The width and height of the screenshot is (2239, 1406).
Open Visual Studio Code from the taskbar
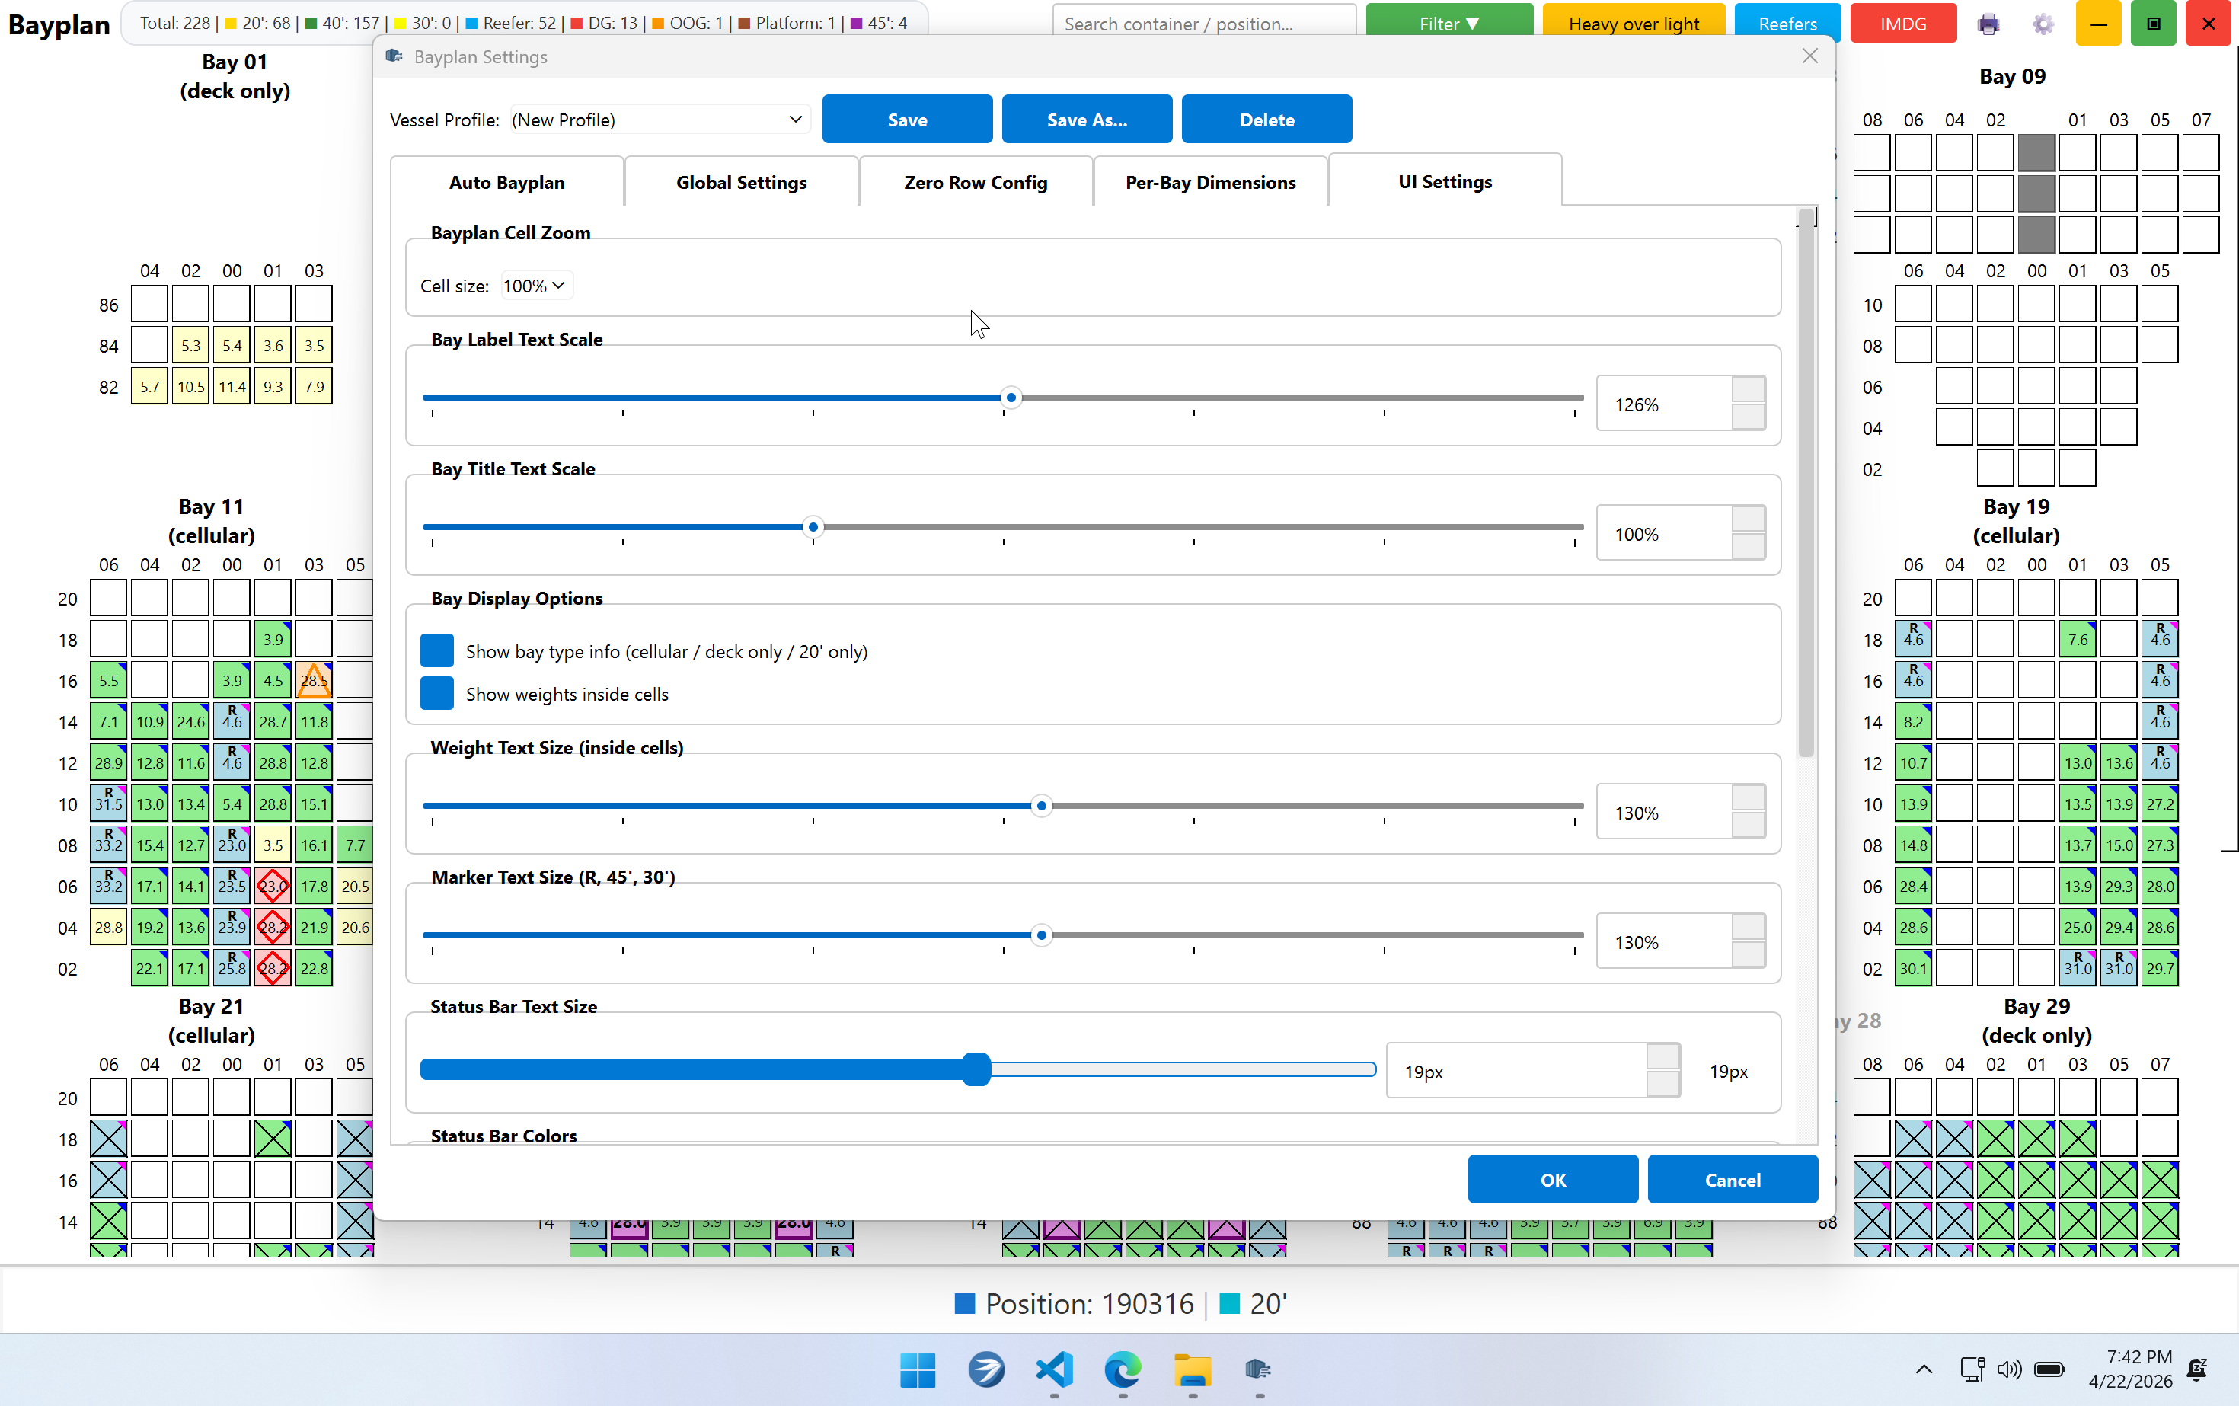pos(1055,1369)
